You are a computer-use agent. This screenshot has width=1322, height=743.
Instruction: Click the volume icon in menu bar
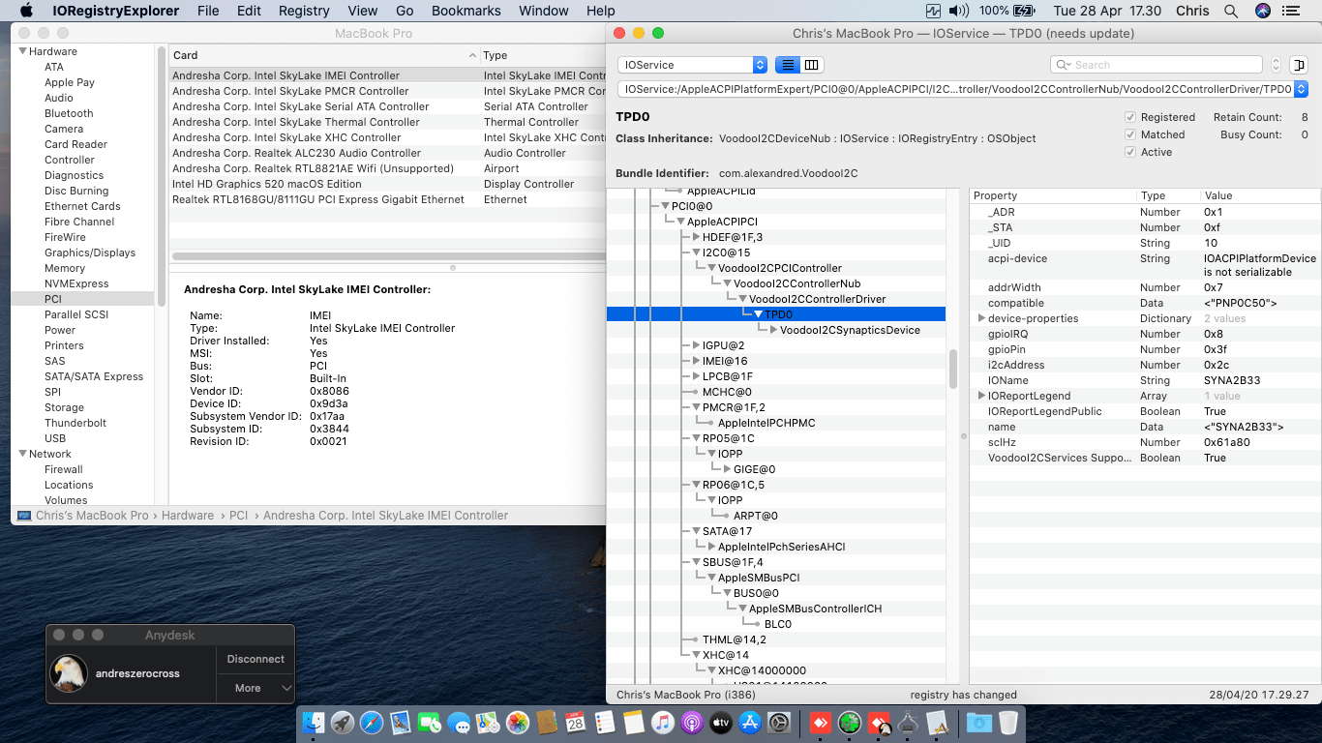[x=959, y=11]
